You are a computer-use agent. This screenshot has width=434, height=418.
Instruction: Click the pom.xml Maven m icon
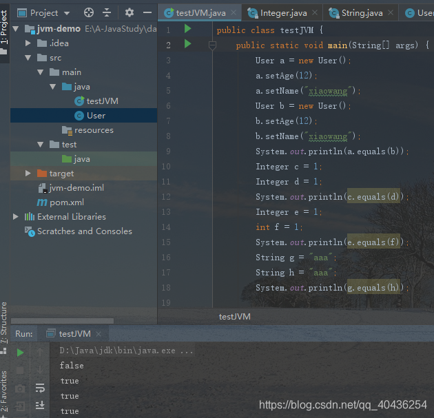42,202
